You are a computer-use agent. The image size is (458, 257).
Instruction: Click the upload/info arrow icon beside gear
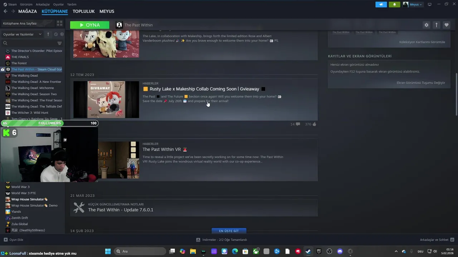[436, 25]
